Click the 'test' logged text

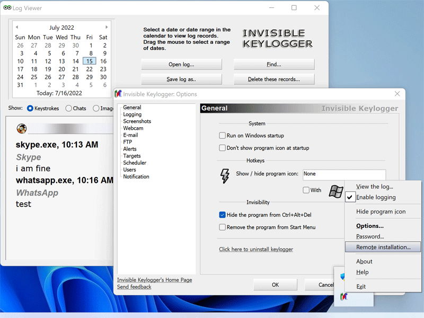[x=23, y=204]
